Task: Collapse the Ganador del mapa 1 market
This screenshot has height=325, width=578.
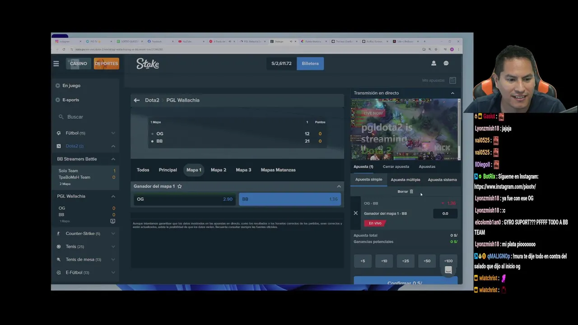Action: [339, 186]
